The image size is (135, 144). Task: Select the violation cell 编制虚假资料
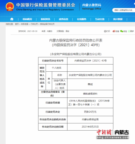pyautogui.click(x=90, y=94)
